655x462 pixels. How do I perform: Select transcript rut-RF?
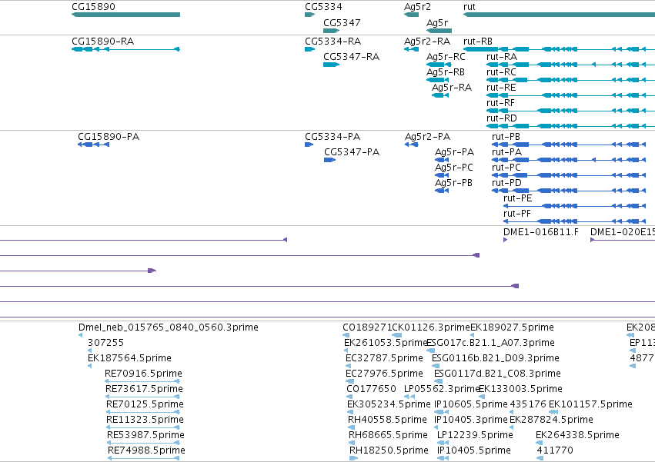pos(500,103)
